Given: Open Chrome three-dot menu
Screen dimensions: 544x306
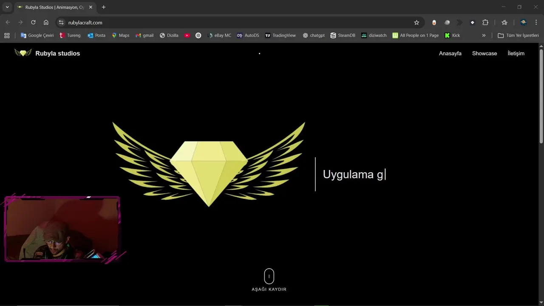Looking at the screenshot, I should click(536, 23).
